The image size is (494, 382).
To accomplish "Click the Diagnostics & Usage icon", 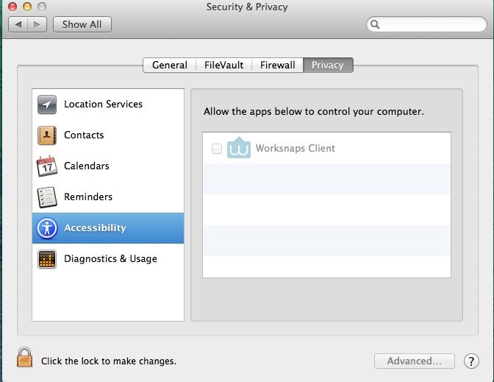I will (x=47, y=259).
